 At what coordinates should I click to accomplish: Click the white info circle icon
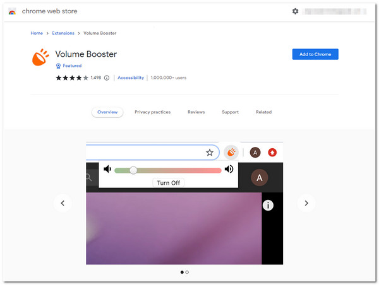coord(268,206)
